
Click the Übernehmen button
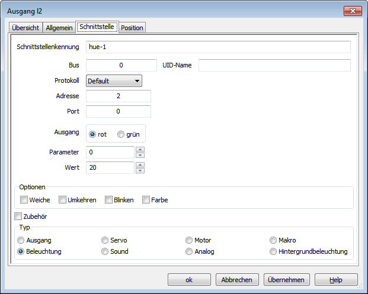286,280
